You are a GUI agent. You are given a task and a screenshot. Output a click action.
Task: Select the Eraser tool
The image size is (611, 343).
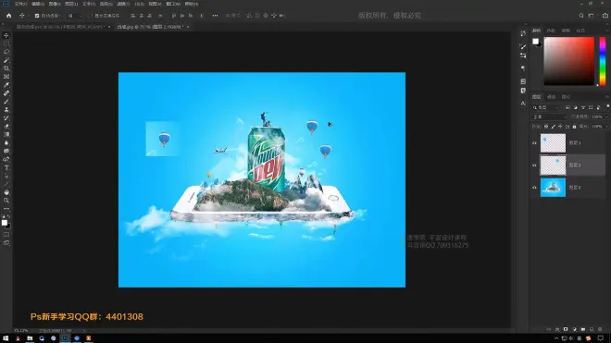point(6,126)
